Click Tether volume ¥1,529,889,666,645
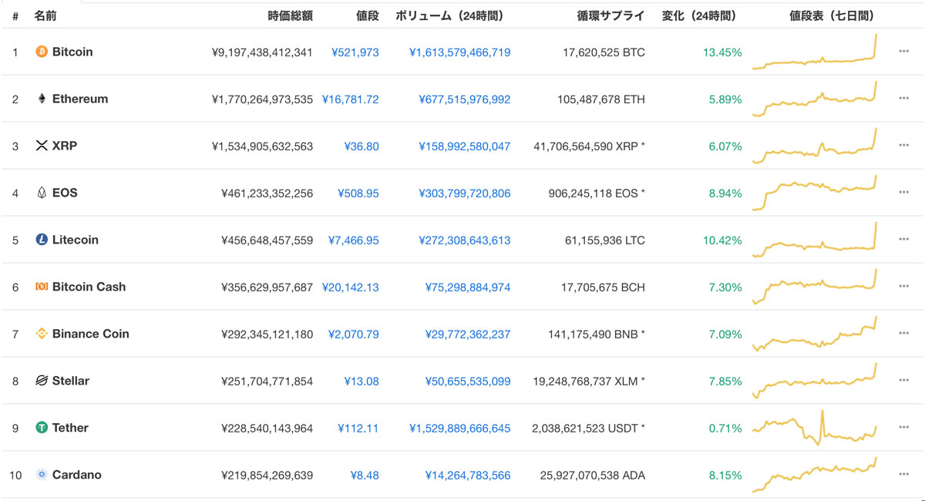Screen dimensions: 925x501 (460, 429)
